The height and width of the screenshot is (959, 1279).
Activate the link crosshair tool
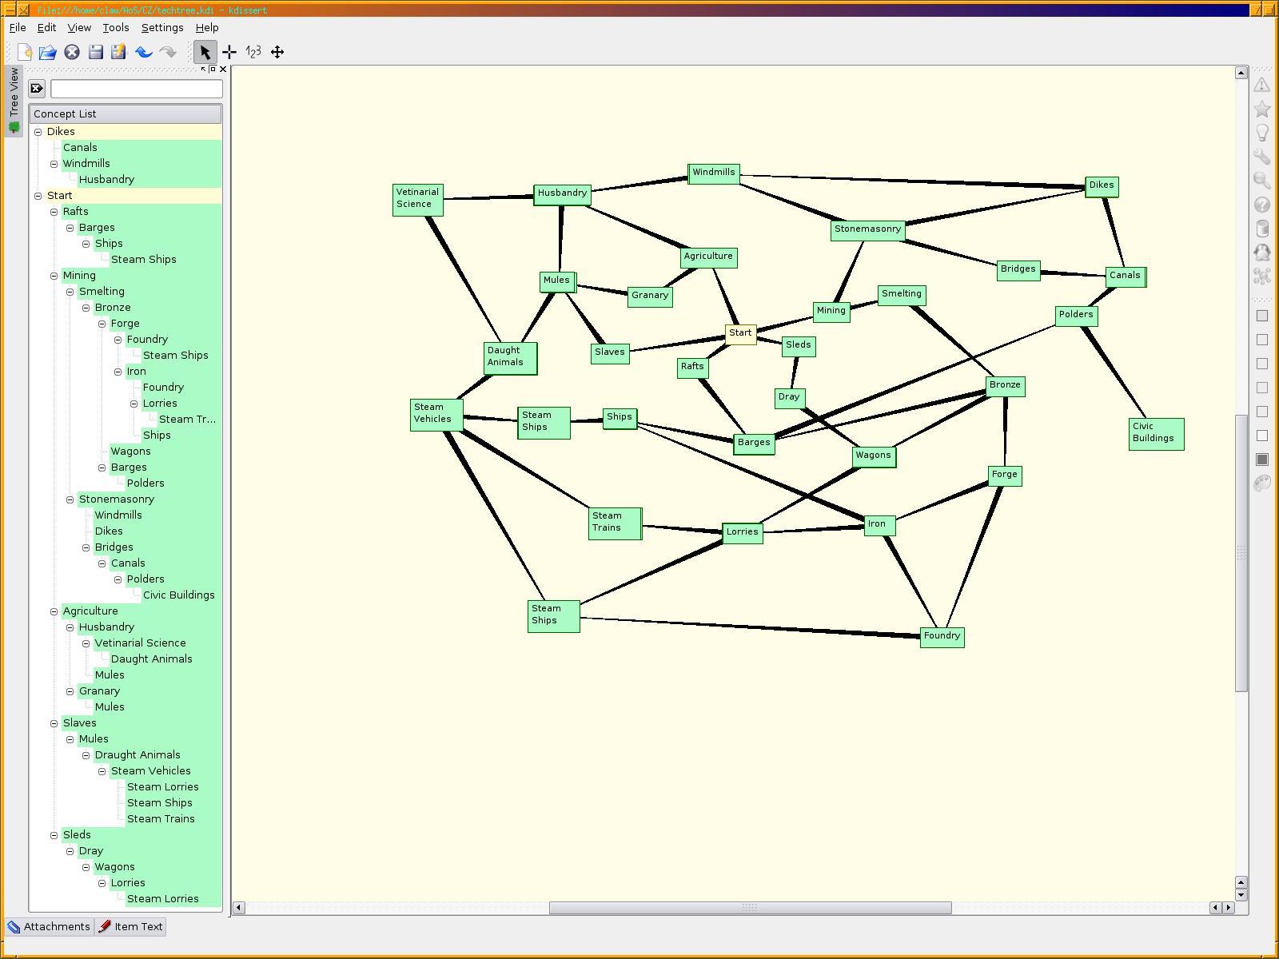click(229, 52)
